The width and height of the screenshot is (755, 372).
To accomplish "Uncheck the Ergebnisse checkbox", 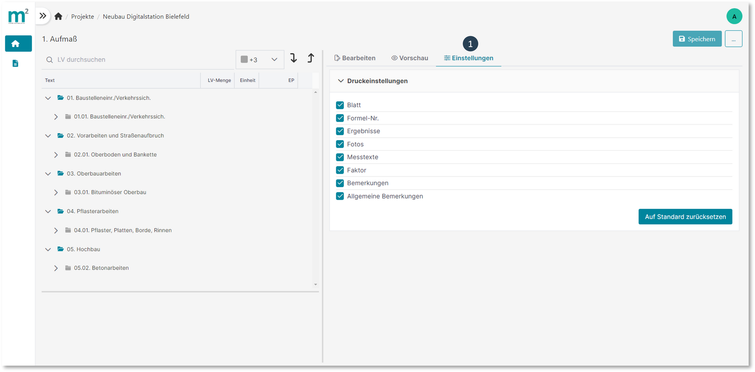I will tap(340, 131).
